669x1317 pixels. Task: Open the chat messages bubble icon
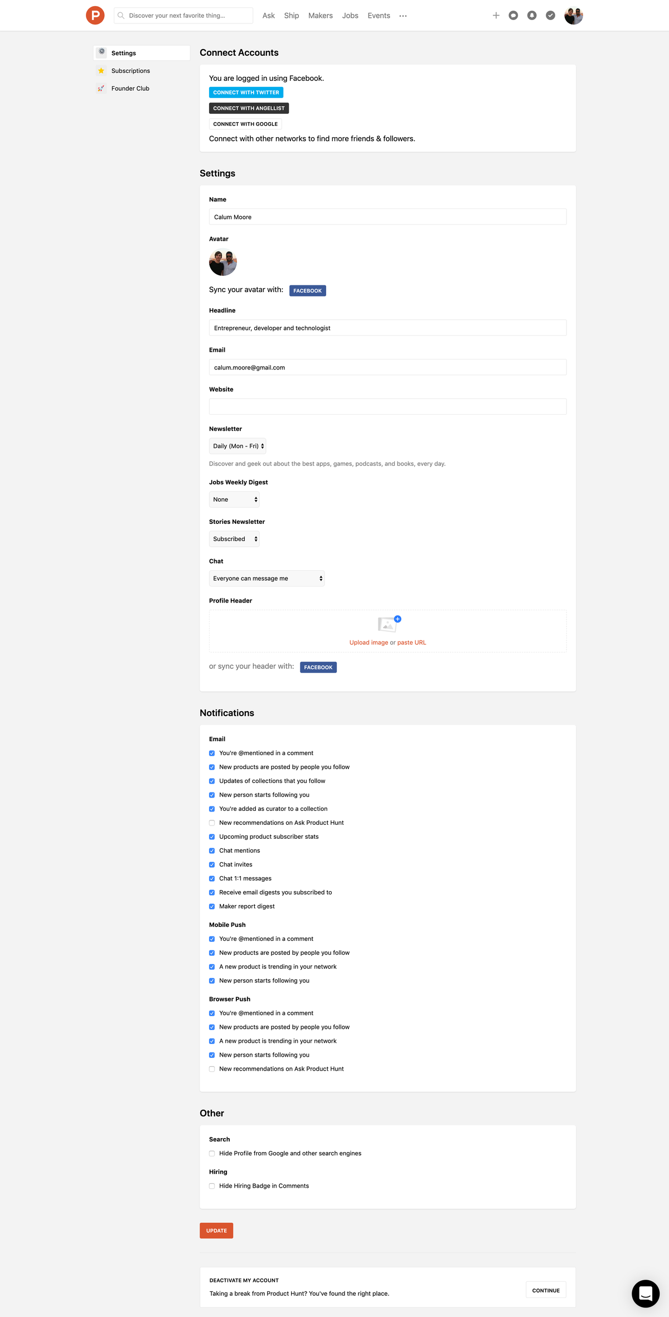(x=513, y=16)
